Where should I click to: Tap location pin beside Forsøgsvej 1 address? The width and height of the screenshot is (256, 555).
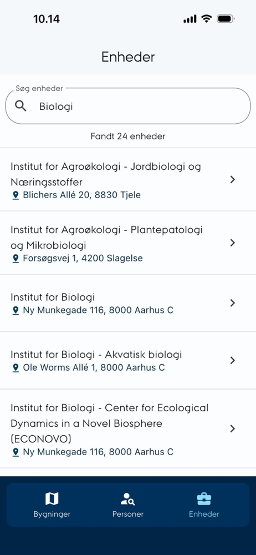15,259
